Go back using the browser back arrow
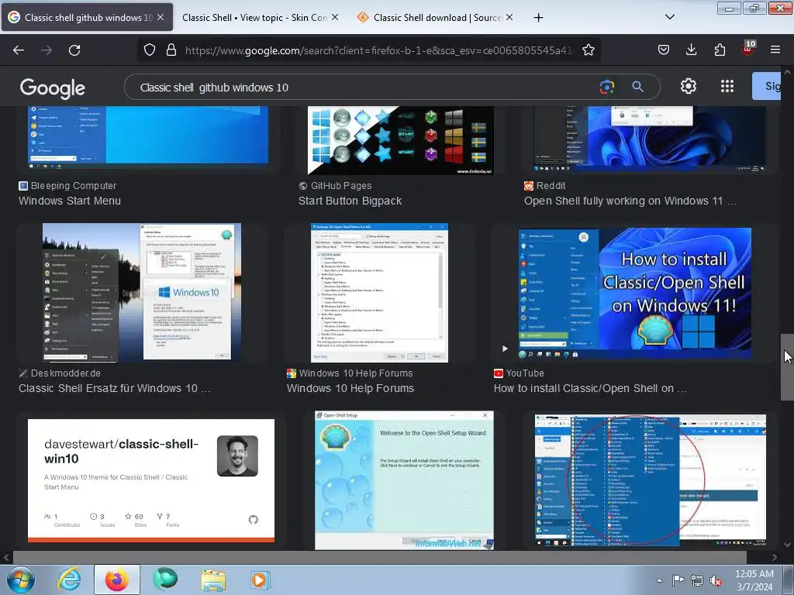794x595 pixels. [x=19, y=50]
